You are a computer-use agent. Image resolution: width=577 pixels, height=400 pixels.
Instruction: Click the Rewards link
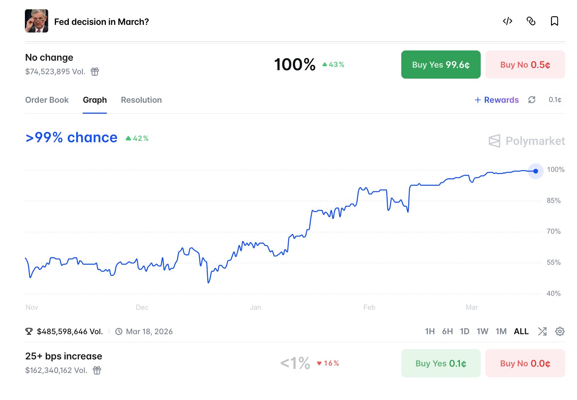coord(497,100)
